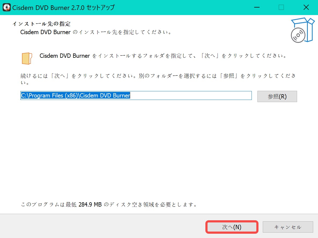The height and width of the screenshot is (238, 318).
Task: Click the orange folder icon
Action: click(27, 59)
